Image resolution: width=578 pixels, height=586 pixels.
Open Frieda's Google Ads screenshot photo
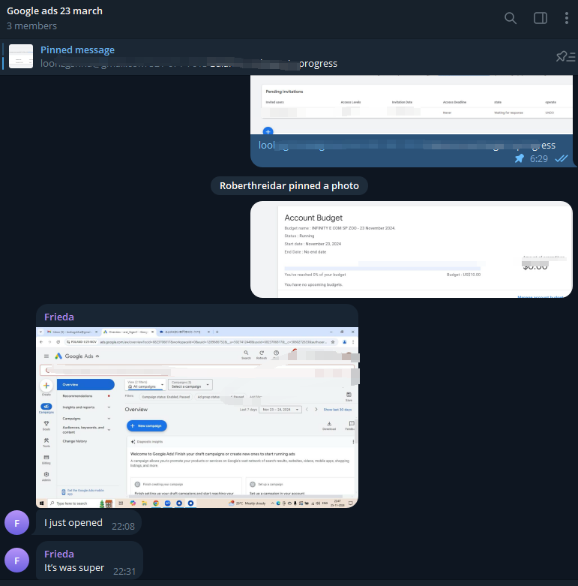click(x=197, y=417)
